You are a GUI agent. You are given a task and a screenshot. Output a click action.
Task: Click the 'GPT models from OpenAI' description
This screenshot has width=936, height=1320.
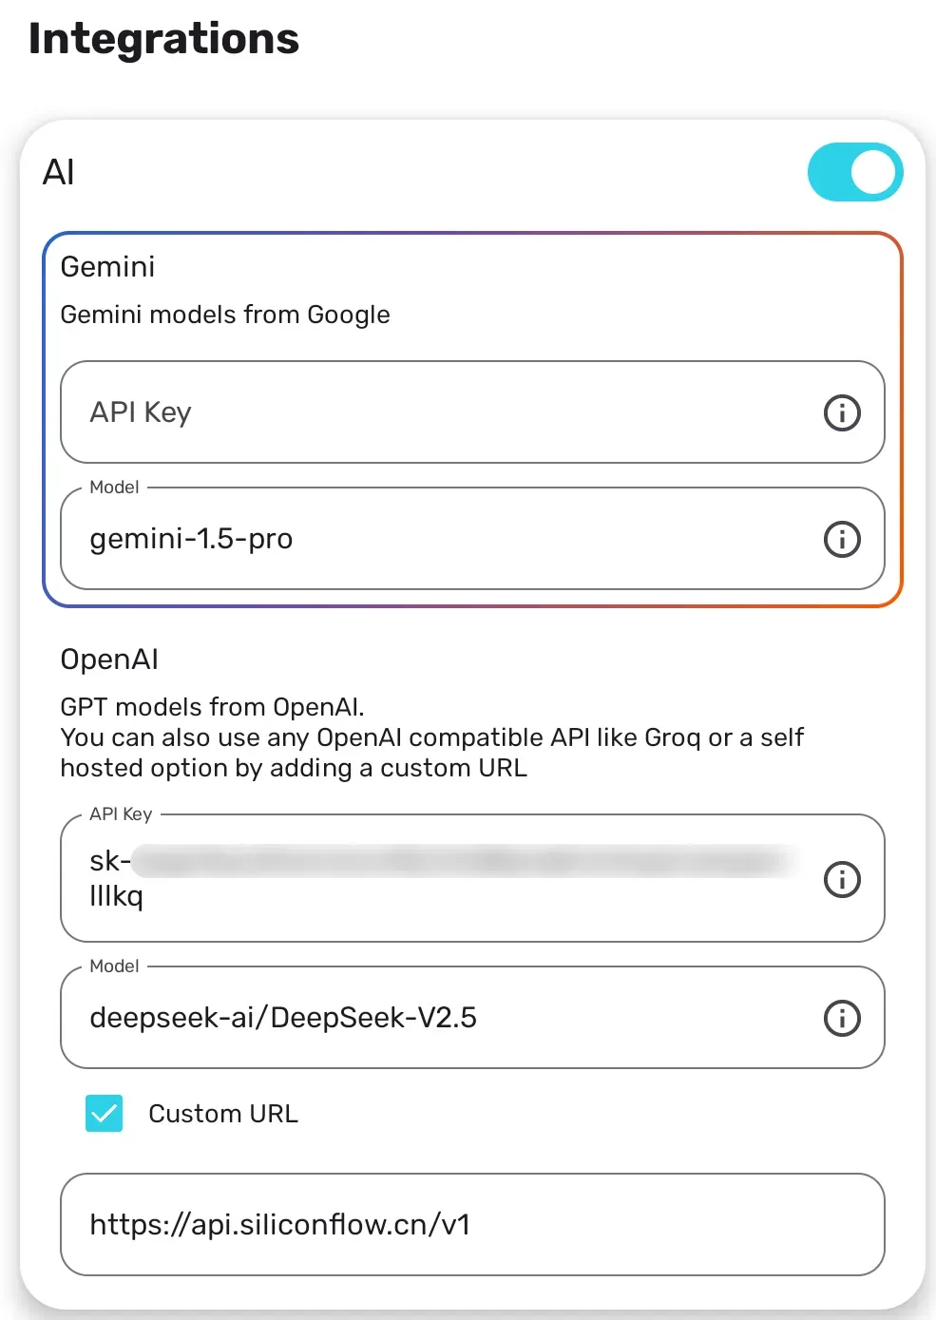212,707
